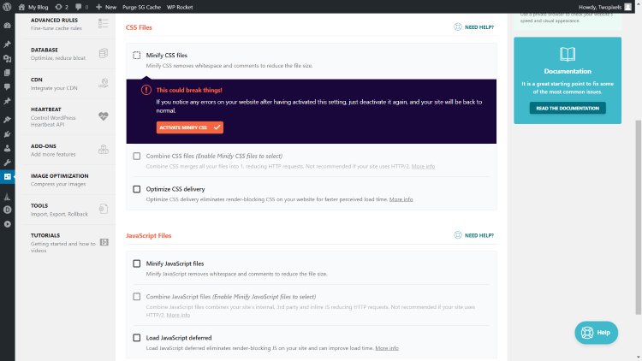The width and height of the screenshot is (642, 361).
Task: Open the Tools wrench icon
Action: 8,163
